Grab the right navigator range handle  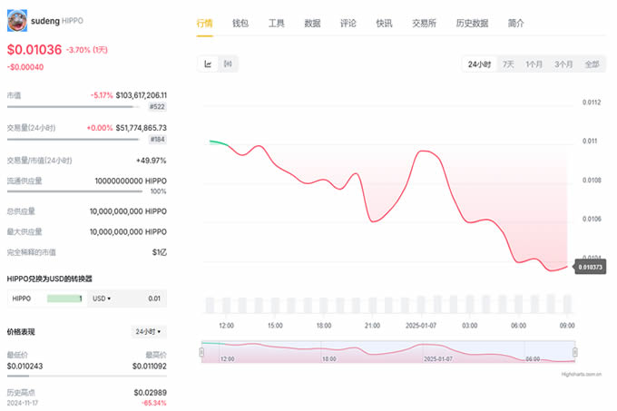(574, 352)
